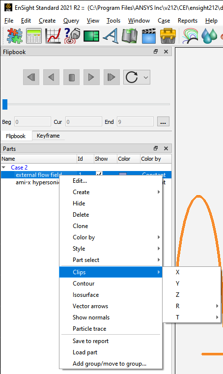Image resolution: width=223 pixels, height=374 pixels.
Task: Toggle Show checkbox for external flow field
Action: pyautogui.click(x=99, y=174)
